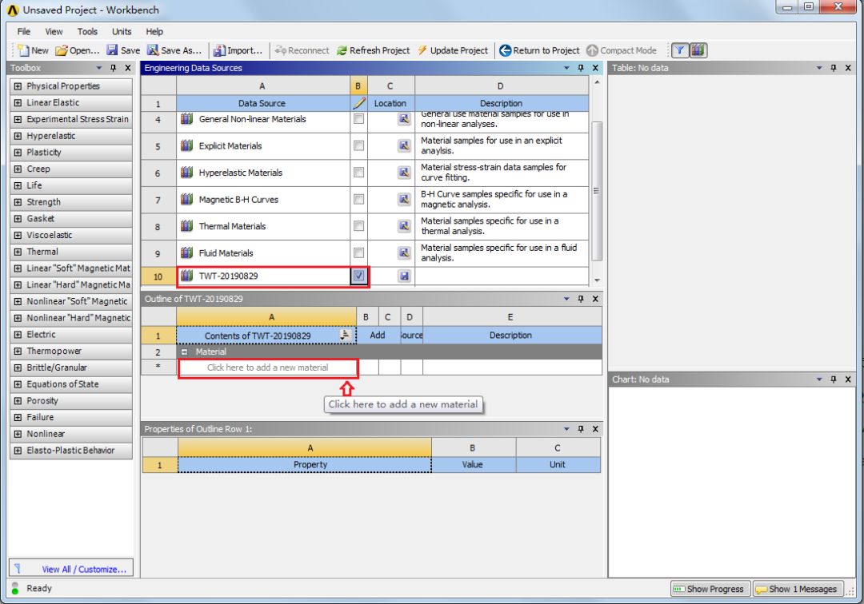
Task: Pin the Table: No data panel
Action: pyautogui.click(x=833, y=68)
